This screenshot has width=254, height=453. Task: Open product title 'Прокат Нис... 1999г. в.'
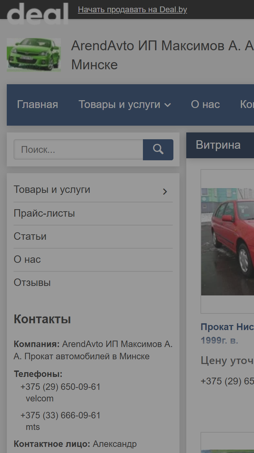[x=227, y=333]
